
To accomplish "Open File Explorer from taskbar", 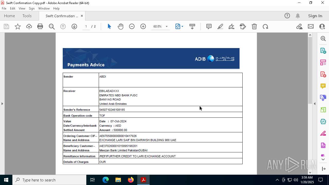I will point(118,180).
